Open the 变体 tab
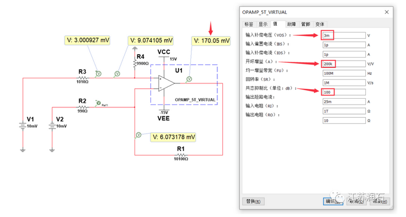The height and width of the screenshot is (217, 406). [x=320, y=25]
